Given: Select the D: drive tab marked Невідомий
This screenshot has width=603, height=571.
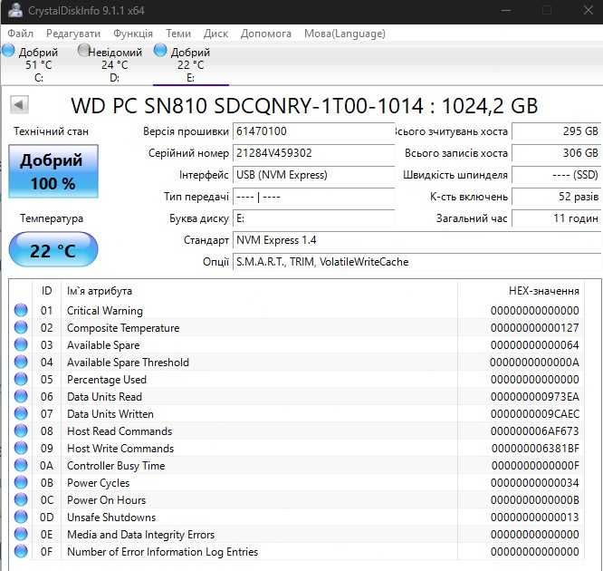Looking at the screenshot, I should pyautogui.click(x=114, y=64).
